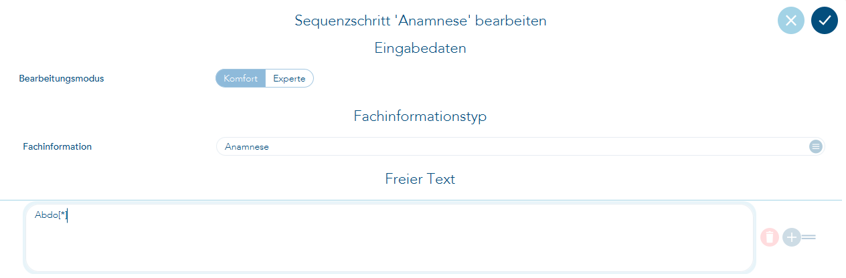Click the 'Sequenzschritt Anamnese bearbeiten' title
Screen dimensions: 846x278
click(420, 21)
